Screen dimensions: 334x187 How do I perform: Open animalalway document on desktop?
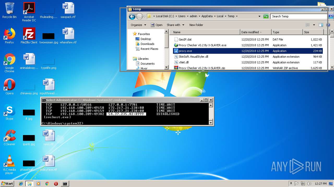tap(29, 61)
